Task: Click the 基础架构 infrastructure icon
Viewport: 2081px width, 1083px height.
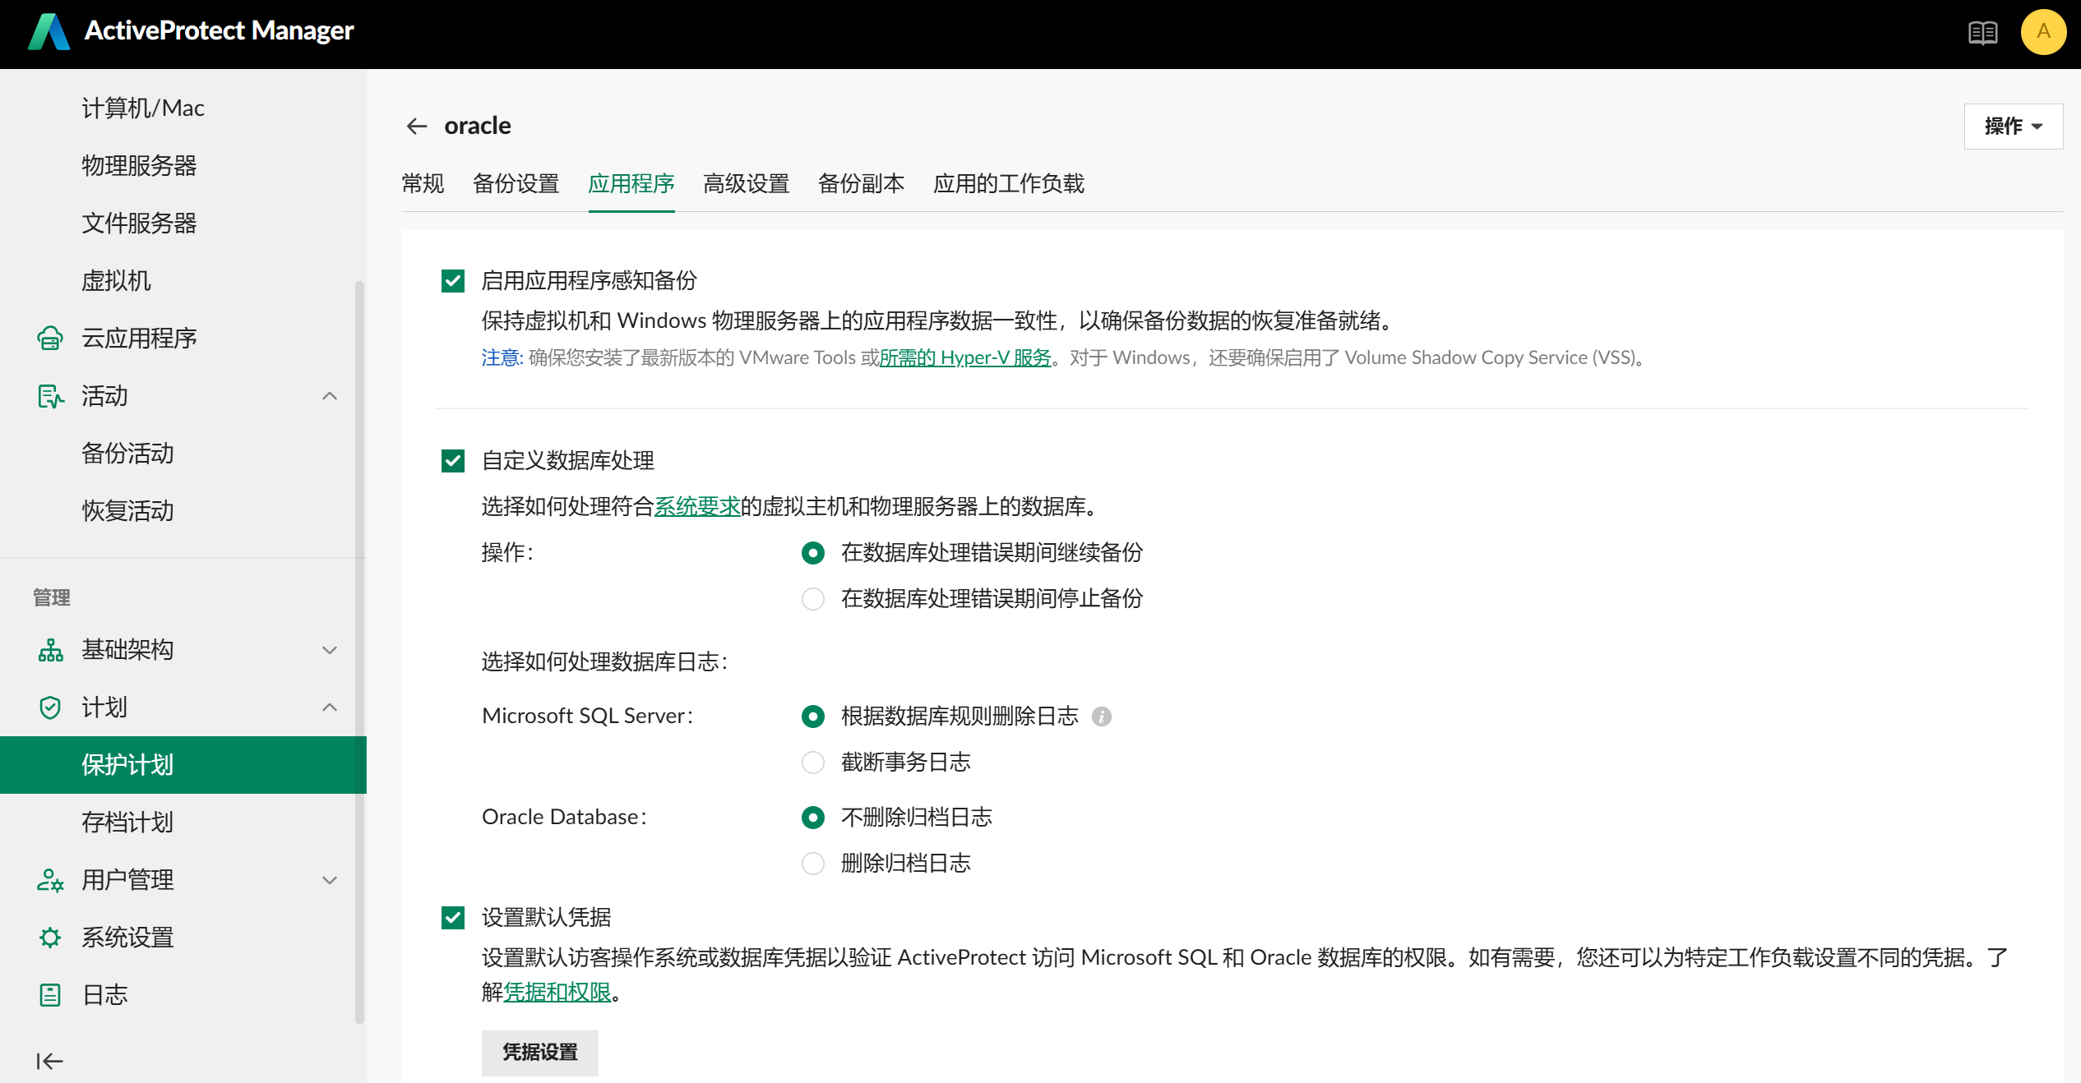Action: 50,650
